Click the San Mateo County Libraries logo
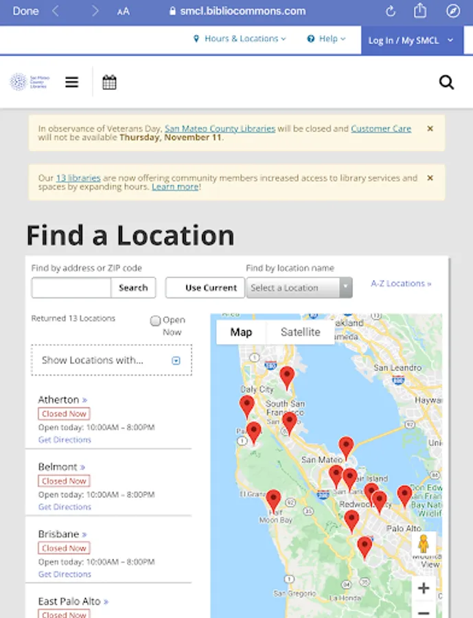Screen dimensions: 473x618 [30, 82]
